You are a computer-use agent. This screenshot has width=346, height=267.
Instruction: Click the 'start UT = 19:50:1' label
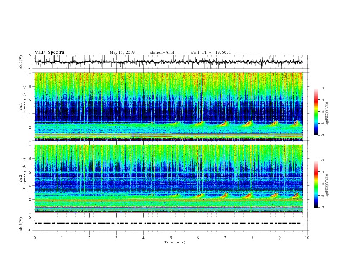click(211, 52)
